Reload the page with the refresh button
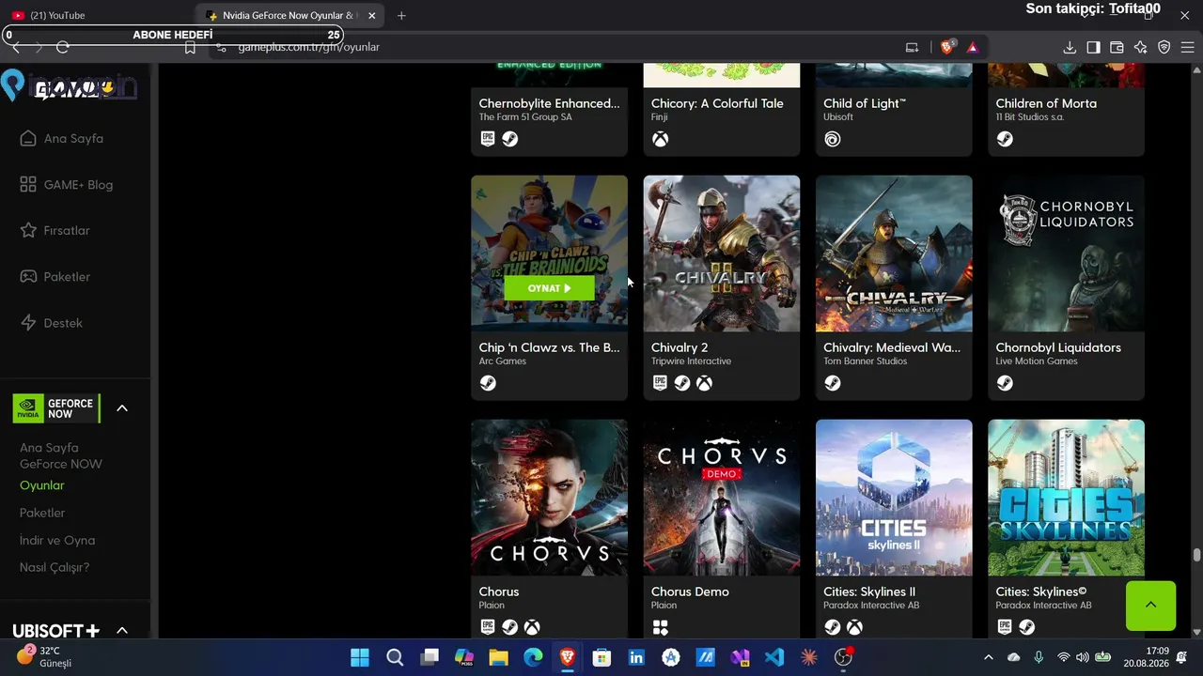Screen dimensions: 1203x676 tap(63, 47)
